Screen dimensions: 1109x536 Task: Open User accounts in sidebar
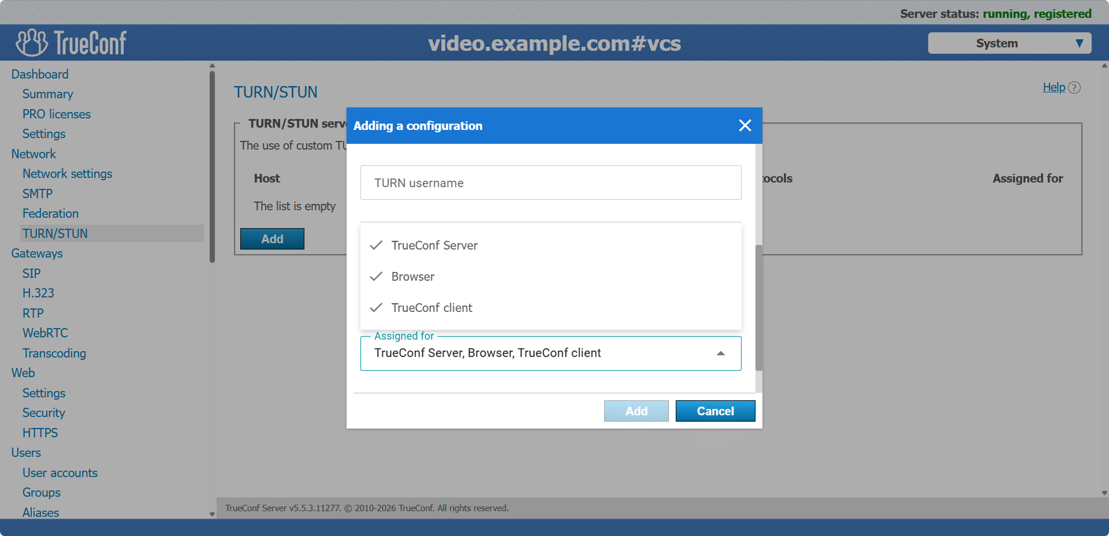point(60,473)
